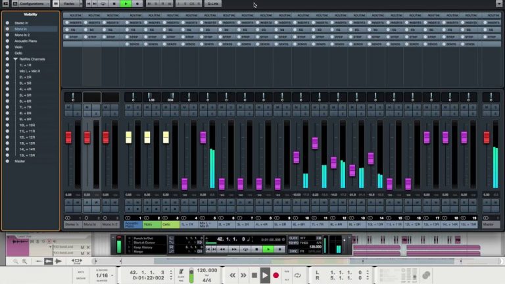Toggle visibility dot for Violin
The height and width of the screenshot is (284, 505).
7,47
